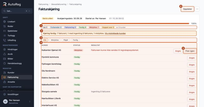Click the Mislyktes status badge in table
204x107 pixels.
78,50
